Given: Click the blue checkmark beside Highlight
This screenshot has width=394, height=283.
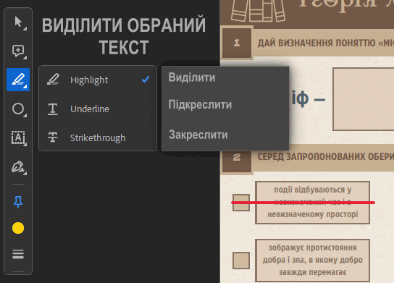Looking at the screenshot, I should tap(146, 80).
